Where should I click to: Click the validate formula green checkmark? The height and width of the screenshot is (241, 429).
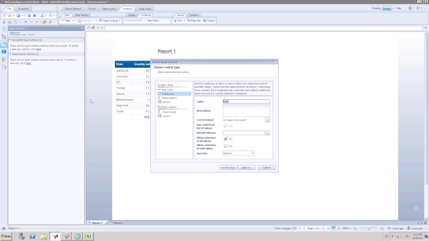tap(102, 27)
